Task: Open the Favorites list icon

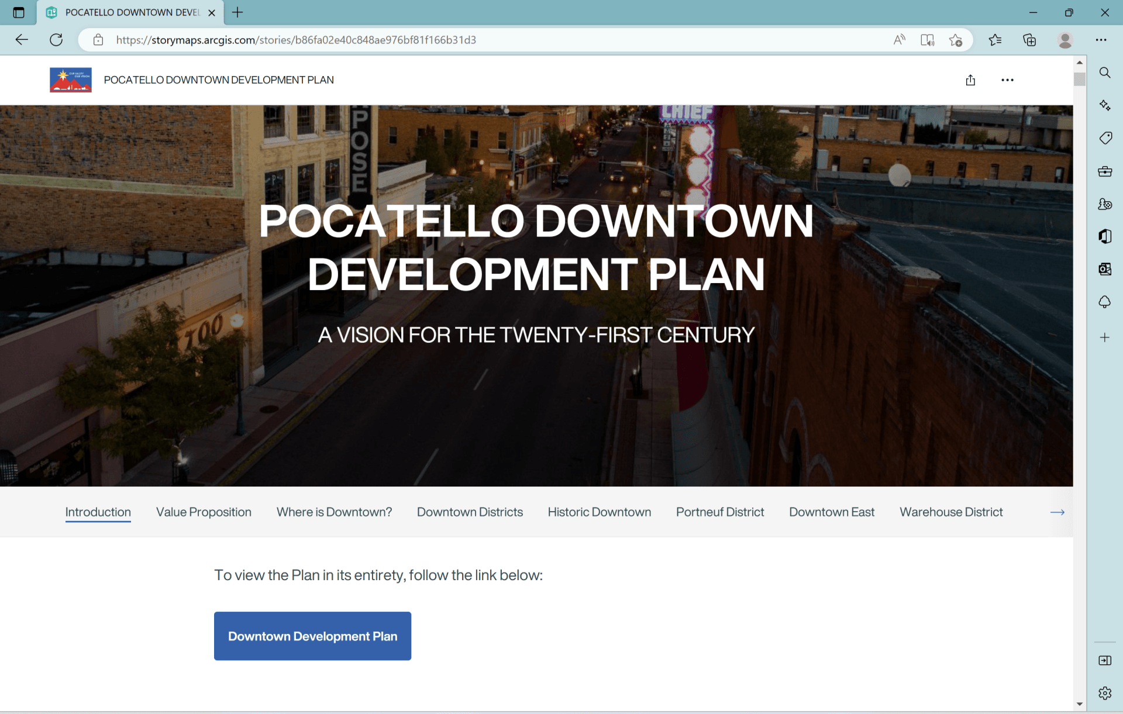Action: click(x=995, y=40)
